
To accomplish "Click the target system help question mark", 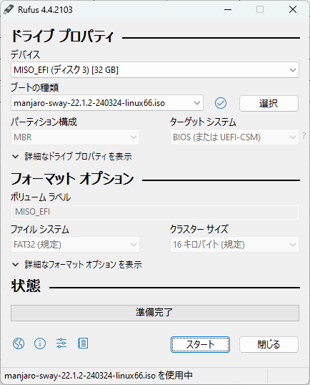I will tap(304, 135).
